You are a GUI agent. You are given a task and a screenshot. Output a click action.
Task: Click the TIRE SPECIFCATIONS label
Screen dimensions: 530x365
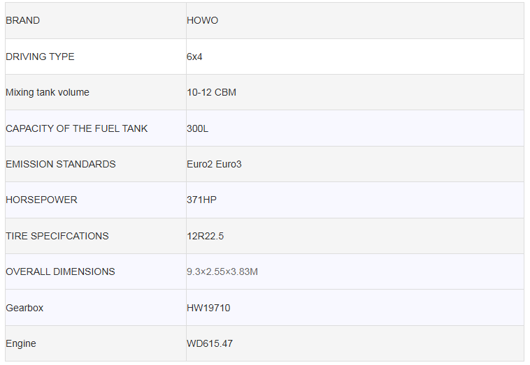click(57, 236)
